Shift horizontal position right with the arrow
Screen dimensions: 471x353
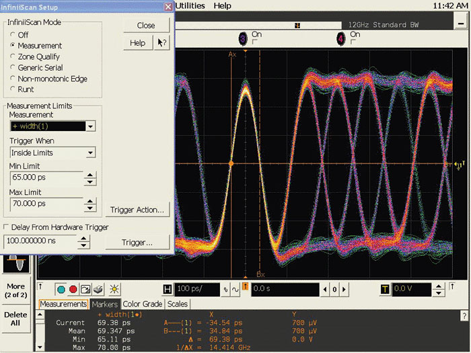[345, 290]
